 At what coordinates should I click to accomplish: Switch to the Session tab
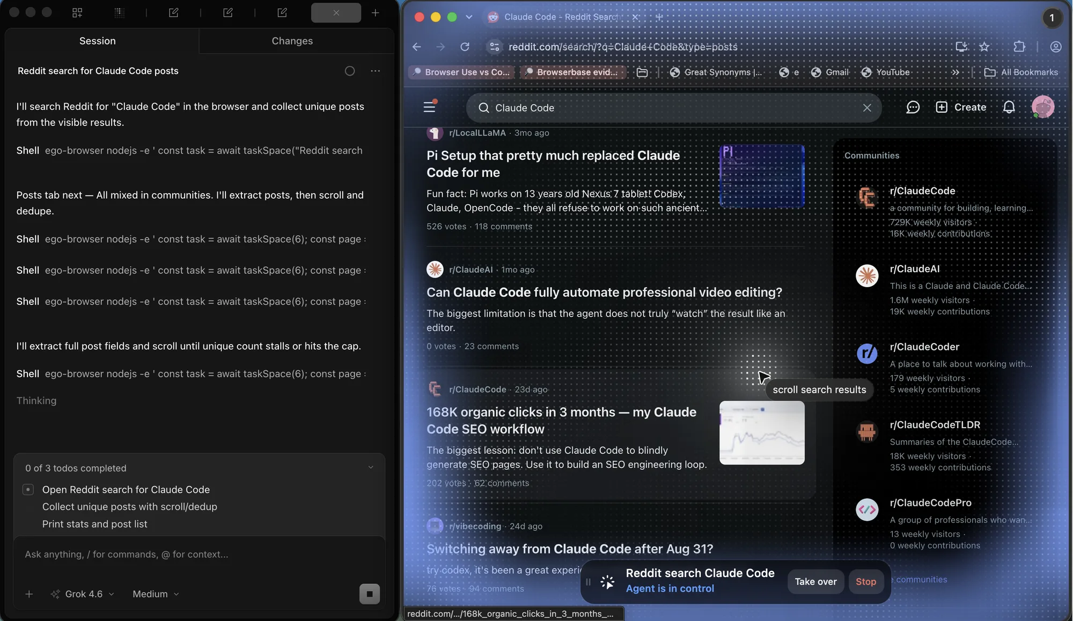pyautogui.click(x=98, y=41)
